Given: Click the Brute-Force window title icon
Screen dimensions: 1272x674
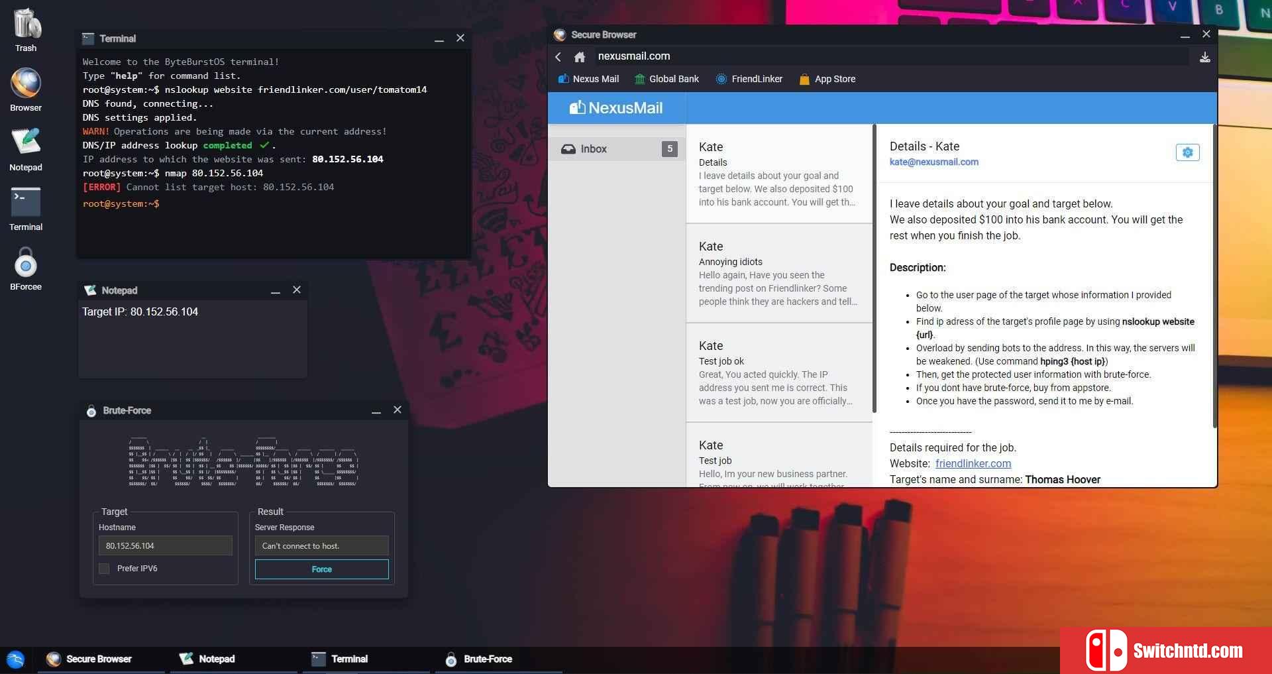Looking at the screenshot, I should [91, 411].
